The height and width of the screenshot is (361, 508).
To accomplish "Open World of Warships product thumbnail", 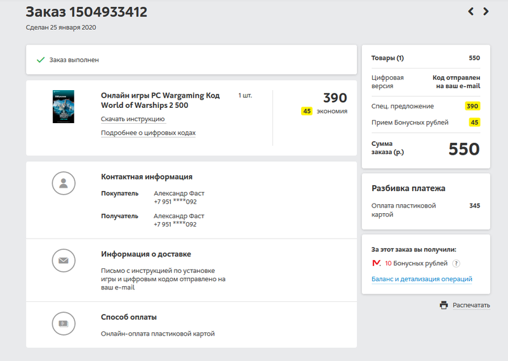I will pos(63,106).
